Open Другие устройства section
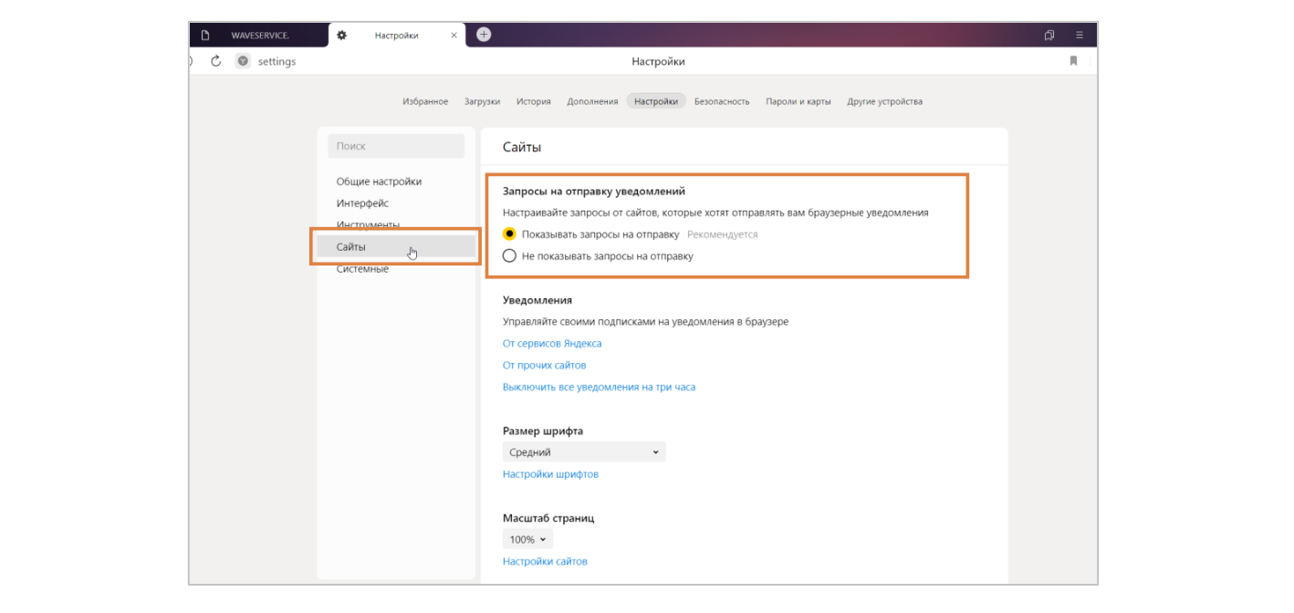Screen dimensions: 1294x613 (884, 101)
